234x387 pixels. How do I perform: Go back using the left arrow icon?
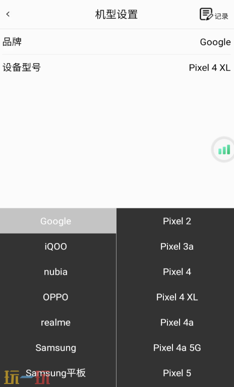pyautogui.click(x=8, y=14)
